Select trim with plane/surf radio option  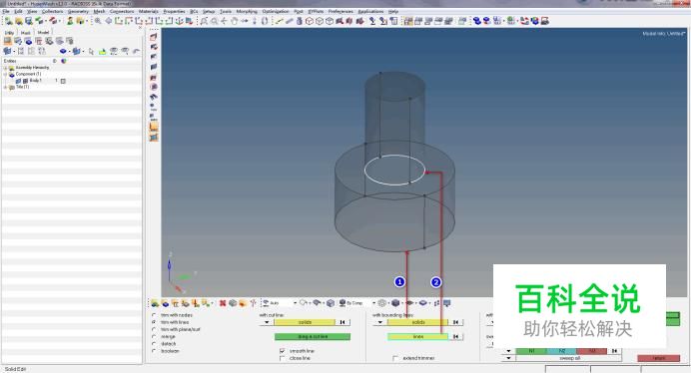tap(154, 329)
